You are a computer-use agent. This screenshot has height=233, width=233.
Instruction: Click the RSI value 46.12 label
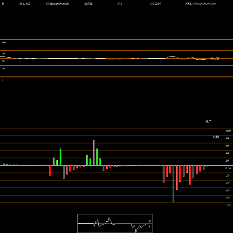pyautogui.click(x=214, y=59)
